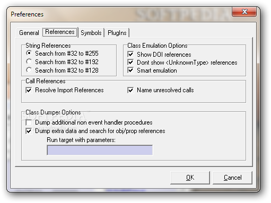Confirm preferences with OK button
This screenshot has width=271, height=203.
coord(190,178)
